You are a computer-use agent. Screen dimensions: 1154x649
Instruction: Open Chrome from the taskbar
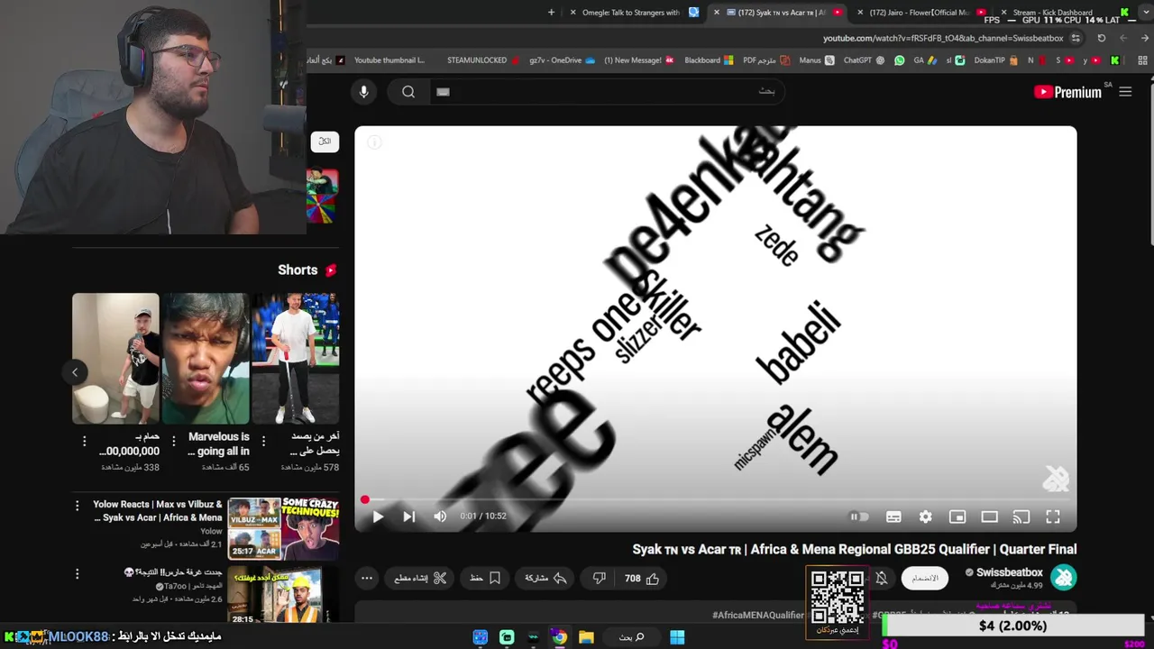coord(559,637)
